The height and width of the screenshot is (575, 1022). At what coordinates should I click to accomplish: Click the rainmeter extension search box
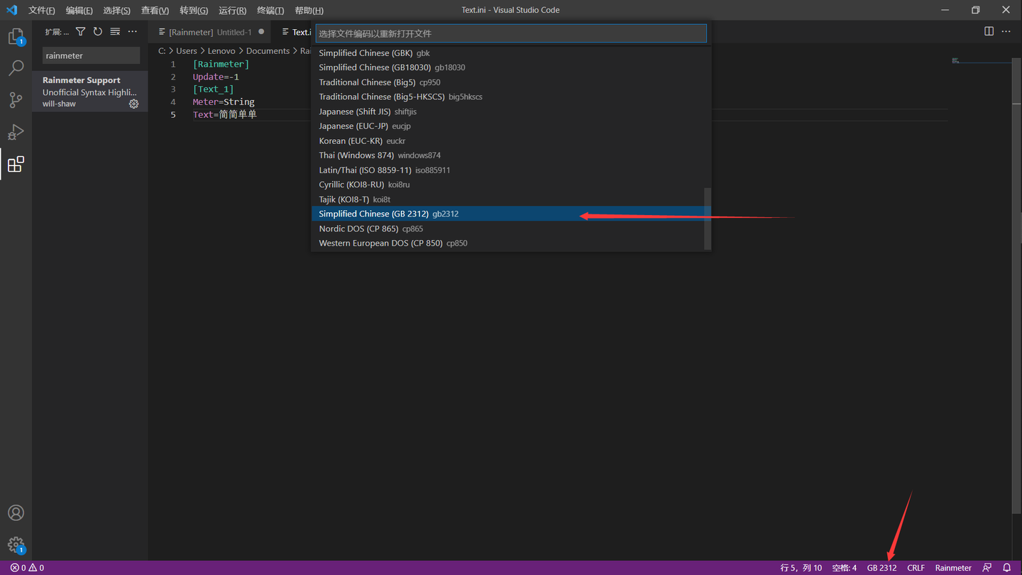coord(91,55)
